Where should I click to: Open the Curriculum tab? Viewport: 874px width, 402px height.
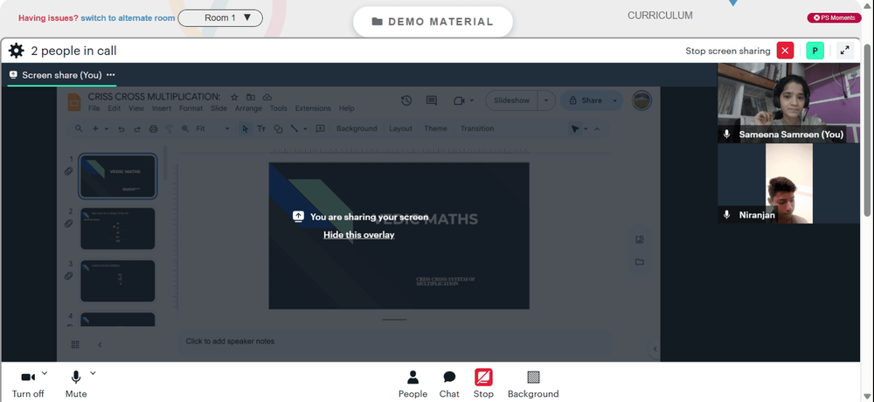(660, 16)
